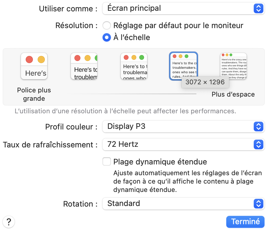
Task: Click the 'Police plus grande' label
Action: [34, 94]
